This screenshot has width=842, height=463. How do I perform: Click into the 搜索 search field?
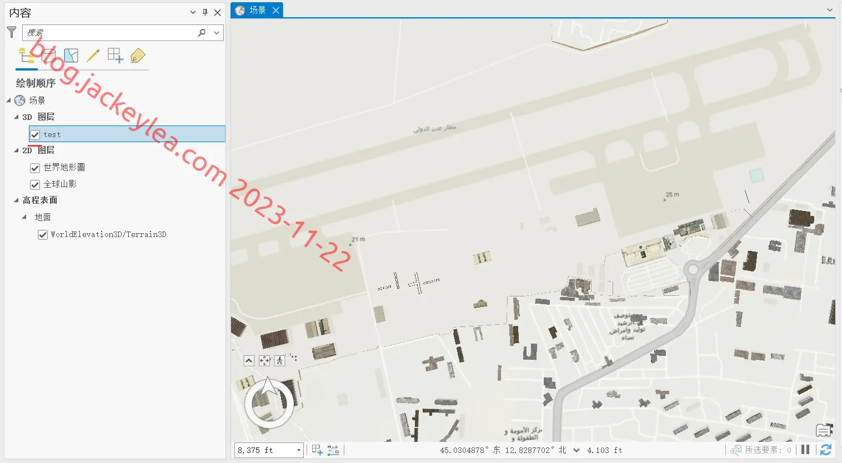click(109, 33)
